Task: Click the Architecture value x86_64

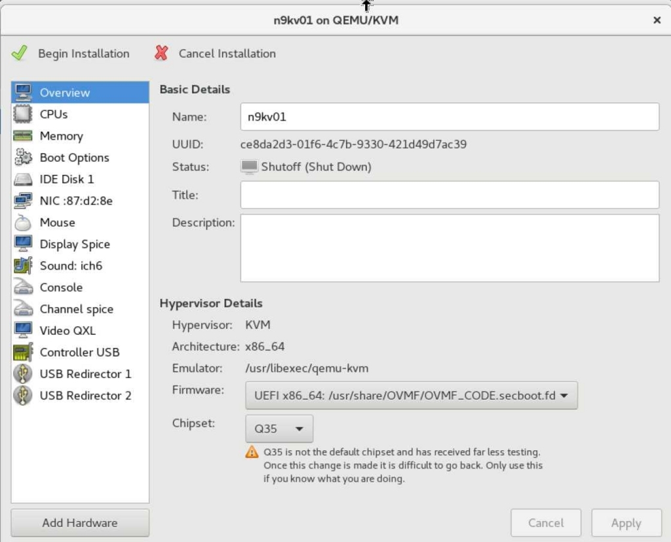Action: 265,346
